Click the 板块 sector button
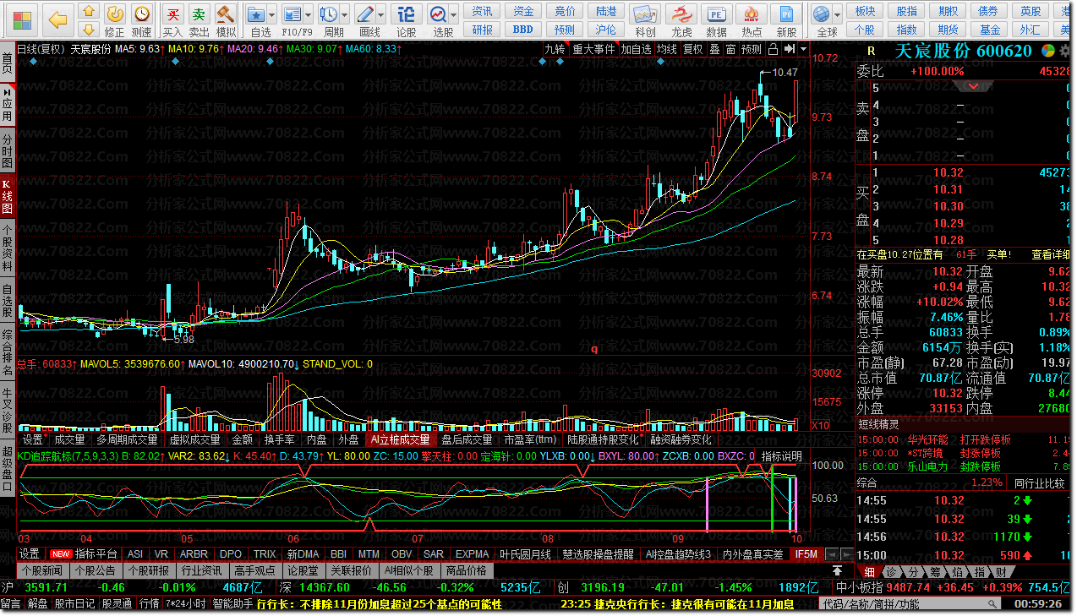 (865, 11)
